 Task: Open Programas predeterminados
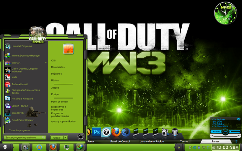coord(60,115)
